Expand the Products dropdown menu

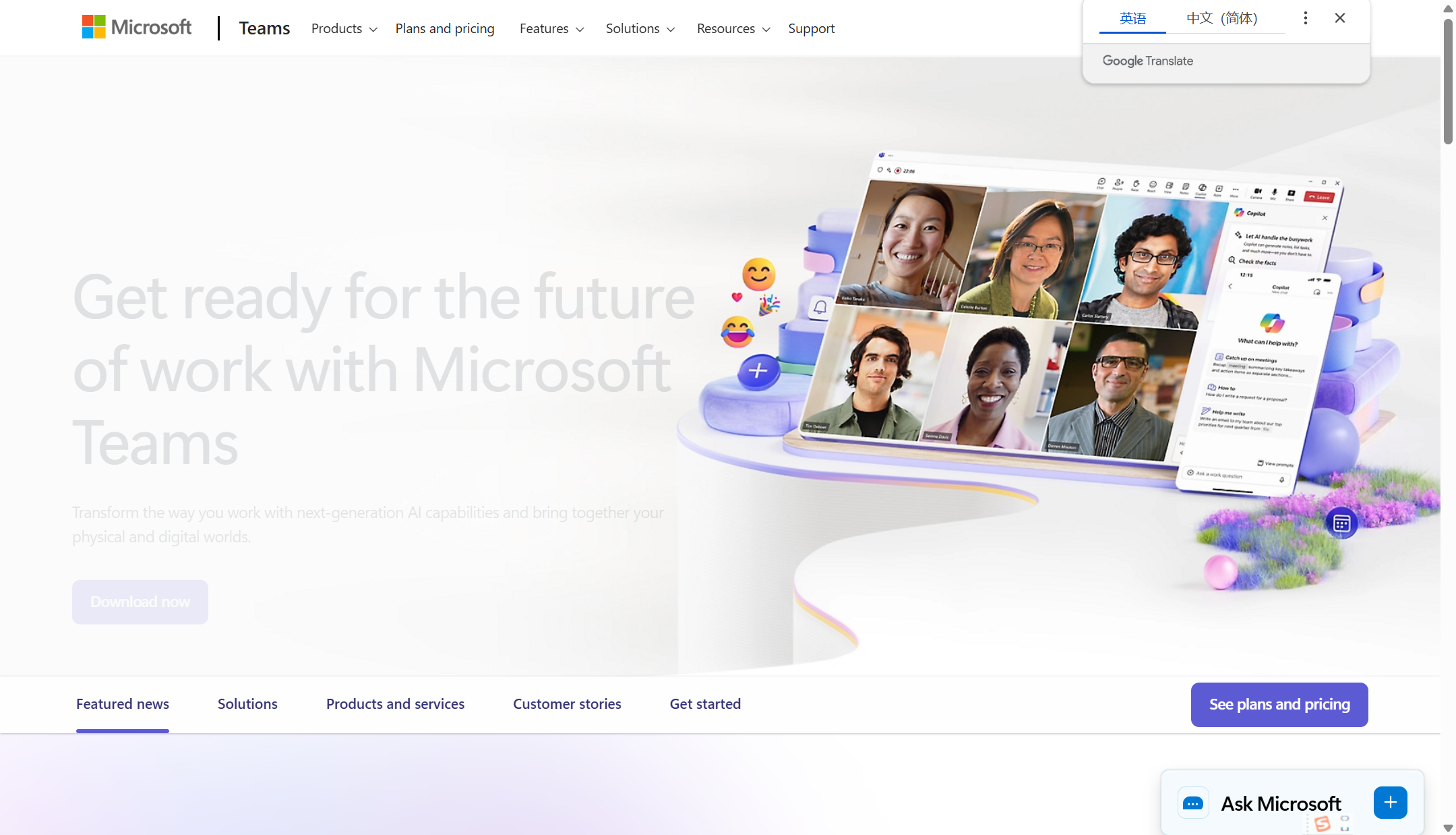[x=344, y=28]
